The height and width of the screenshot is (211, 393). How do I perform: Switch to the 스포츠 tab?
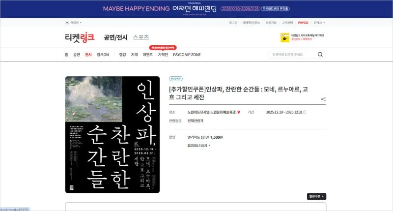[140, 37]
